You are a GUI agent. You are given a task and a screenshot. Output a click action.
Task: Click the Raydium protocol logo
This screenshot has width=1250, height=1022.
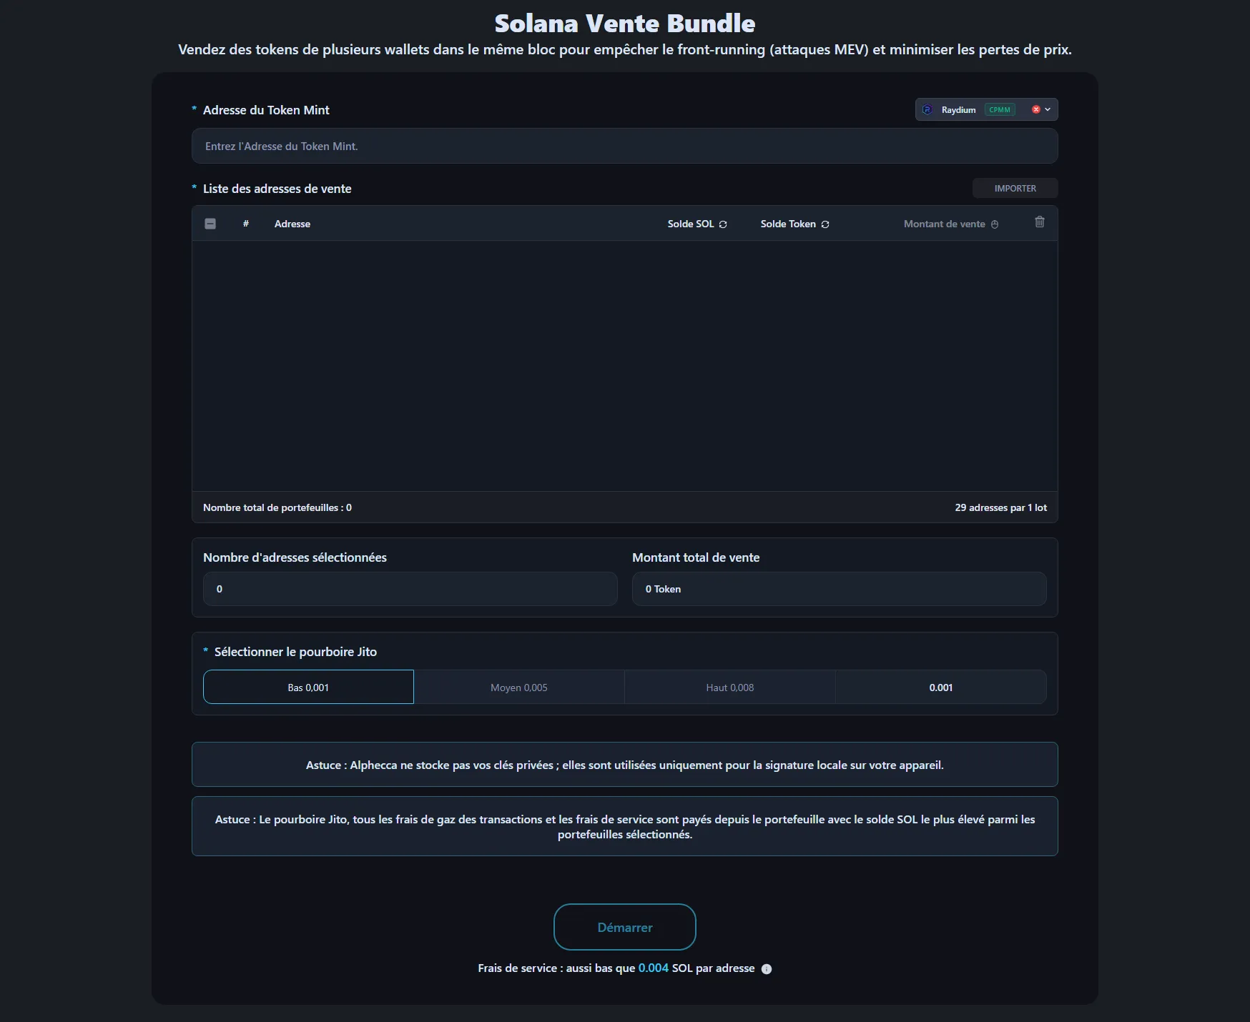927,109
